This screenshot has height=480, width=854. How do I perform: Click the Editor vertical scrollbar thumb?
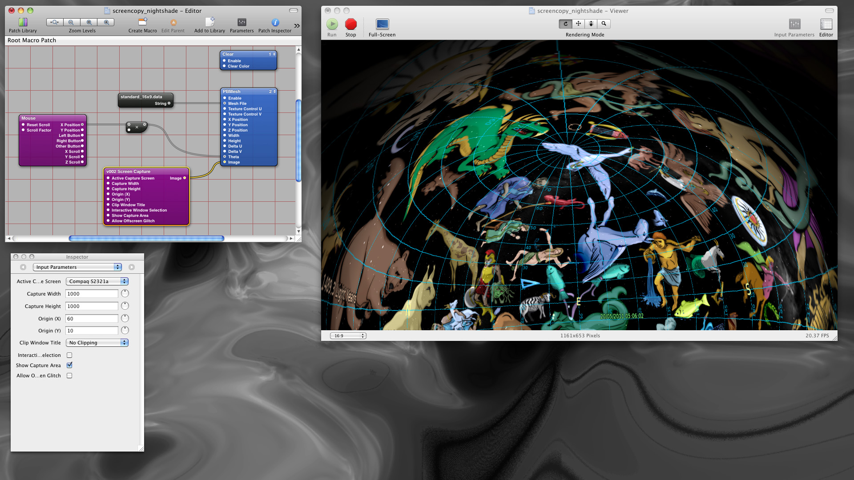pyautogui.click(x=298, y=140)
